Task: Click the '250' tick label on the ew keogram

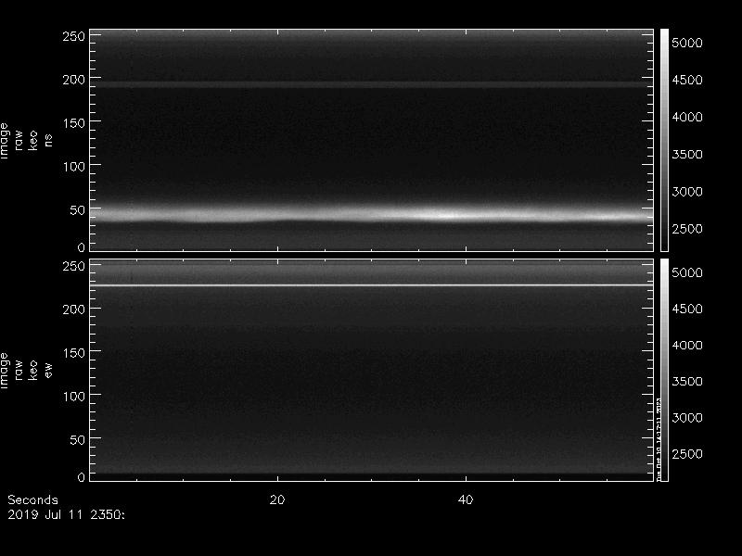Action: (x=74, y=266)
